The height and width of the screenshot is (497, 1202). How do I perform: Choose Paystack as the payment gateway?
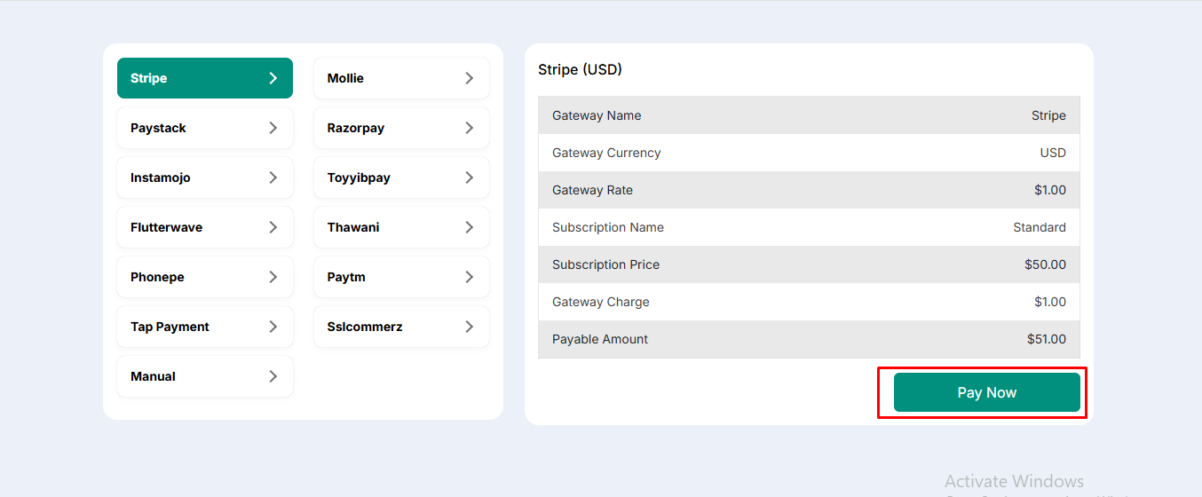coord(204,128)
